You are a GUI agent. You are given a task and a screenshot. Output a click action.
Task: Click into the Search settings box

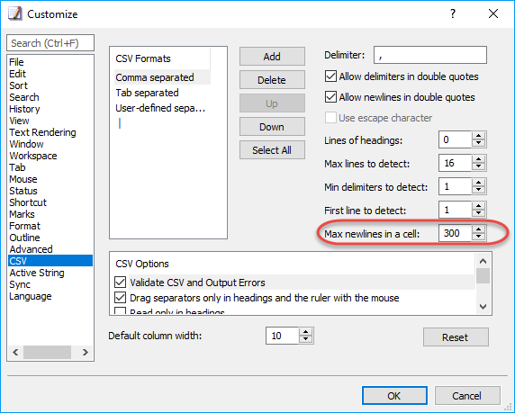50,43
